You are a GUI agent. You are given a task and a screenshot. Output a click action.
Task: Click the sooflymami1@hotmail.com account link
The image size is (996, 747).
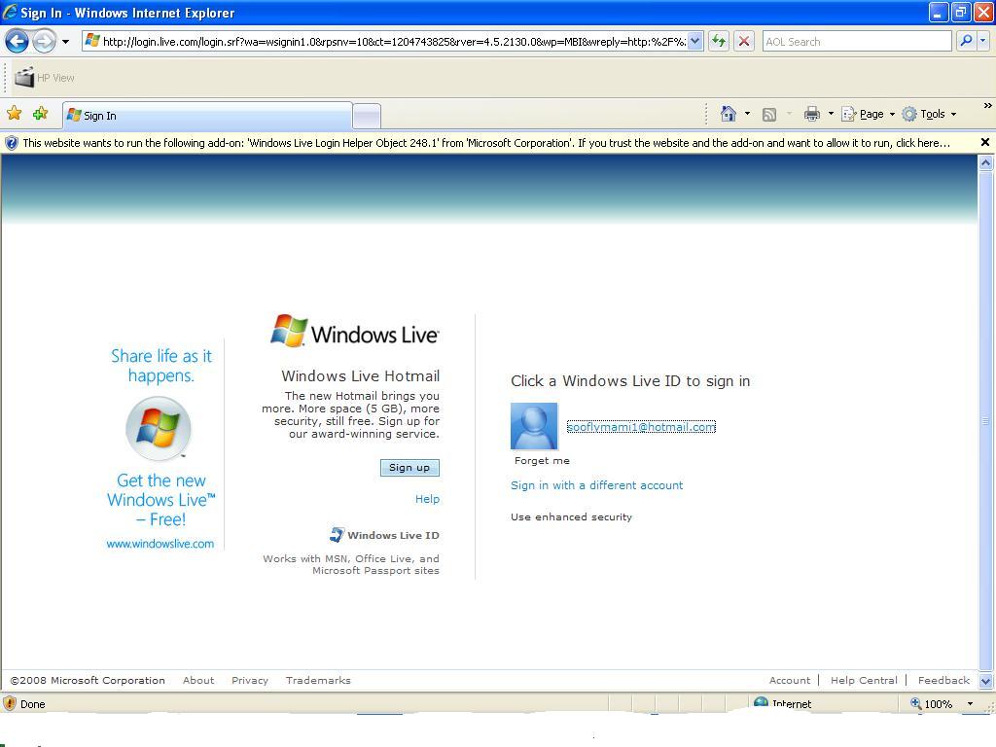641,427
